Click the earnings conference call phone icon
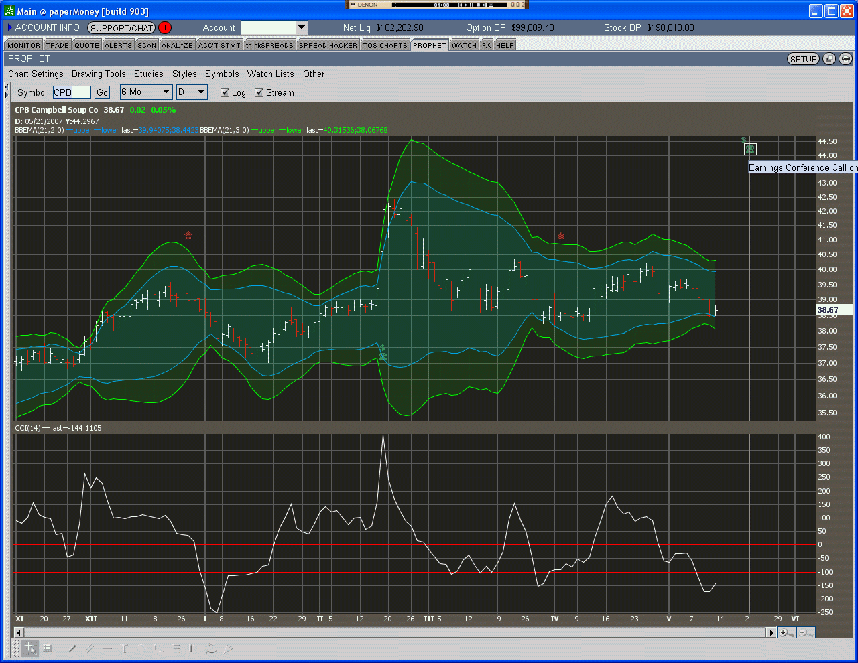 coord(750,149)
